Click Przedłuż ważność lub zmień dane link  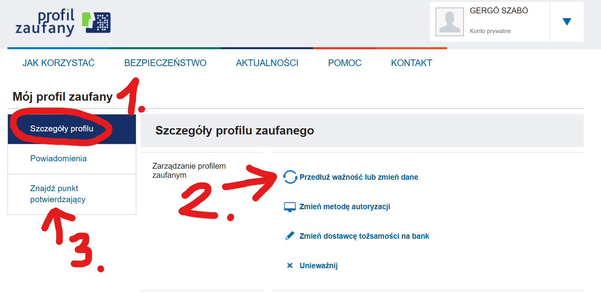tap(359, 177)
